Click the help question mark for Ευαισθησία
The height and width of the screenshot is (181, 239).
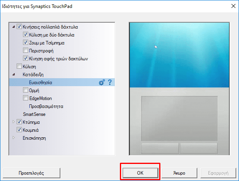click(110, 83)
